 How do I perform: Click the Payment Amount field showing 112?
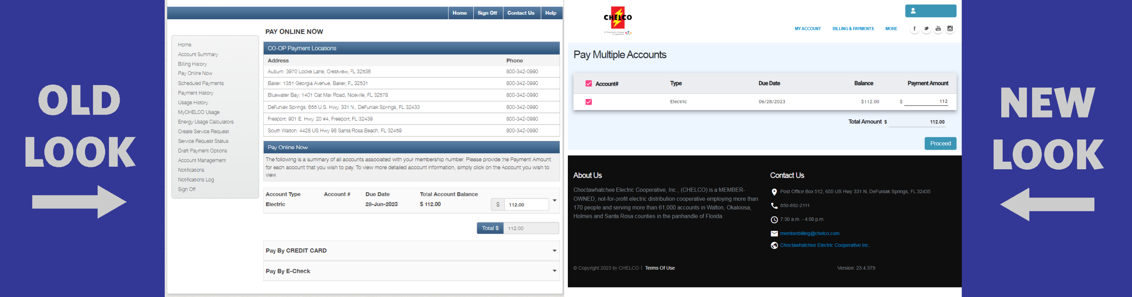927,101
